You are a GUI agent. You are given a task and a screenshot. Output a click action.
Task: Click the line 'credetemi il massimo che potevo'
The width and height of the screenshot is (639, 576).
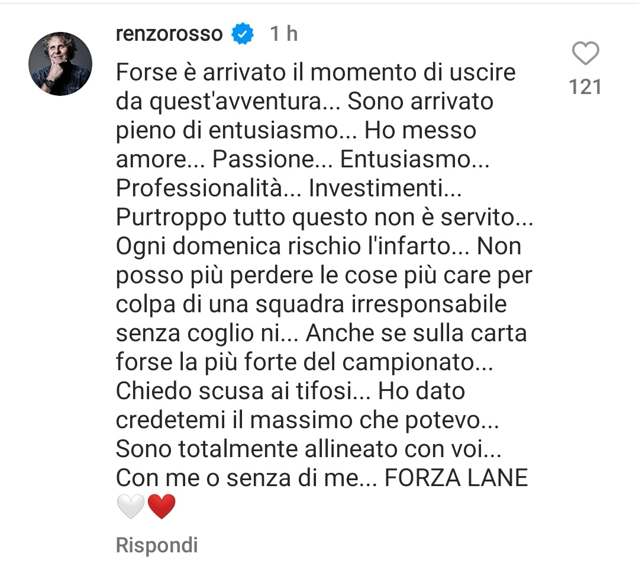tap(307, 420)
